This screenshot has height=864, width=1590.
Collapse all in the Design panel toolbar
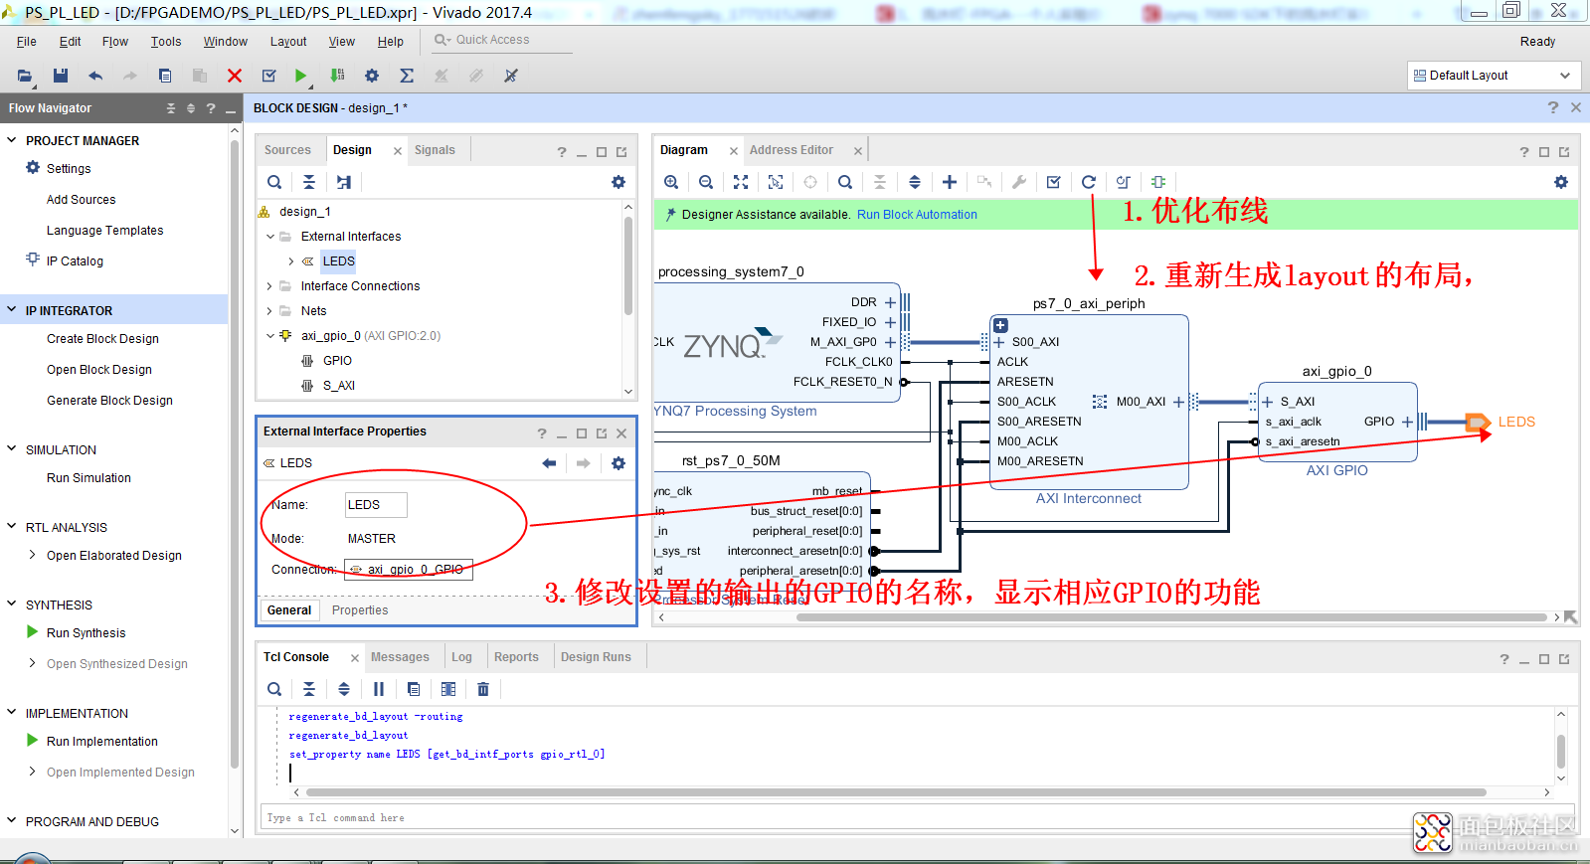[309, 182]
